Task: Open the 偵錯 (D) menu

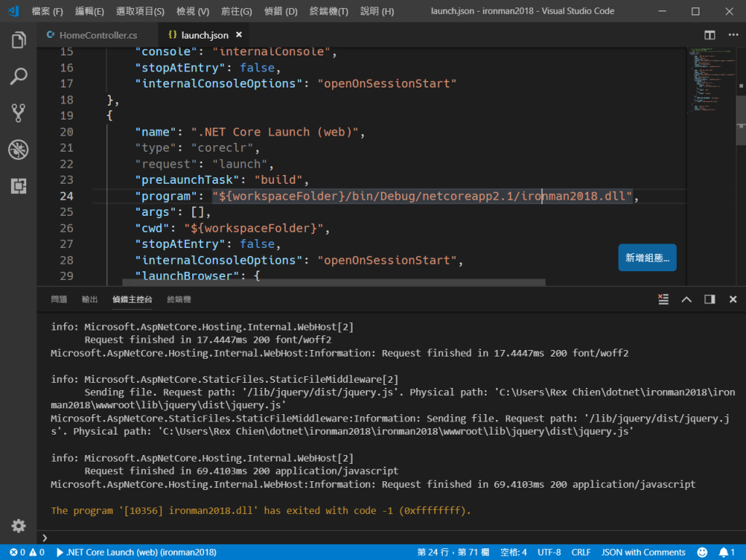Action: 280,11
